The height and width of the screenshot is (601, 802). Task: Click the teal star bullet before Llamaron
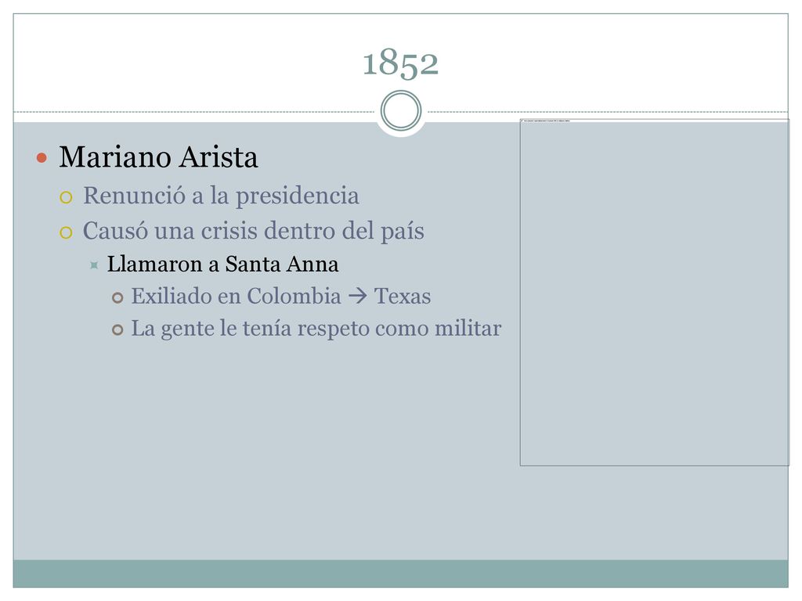(94, 265)
